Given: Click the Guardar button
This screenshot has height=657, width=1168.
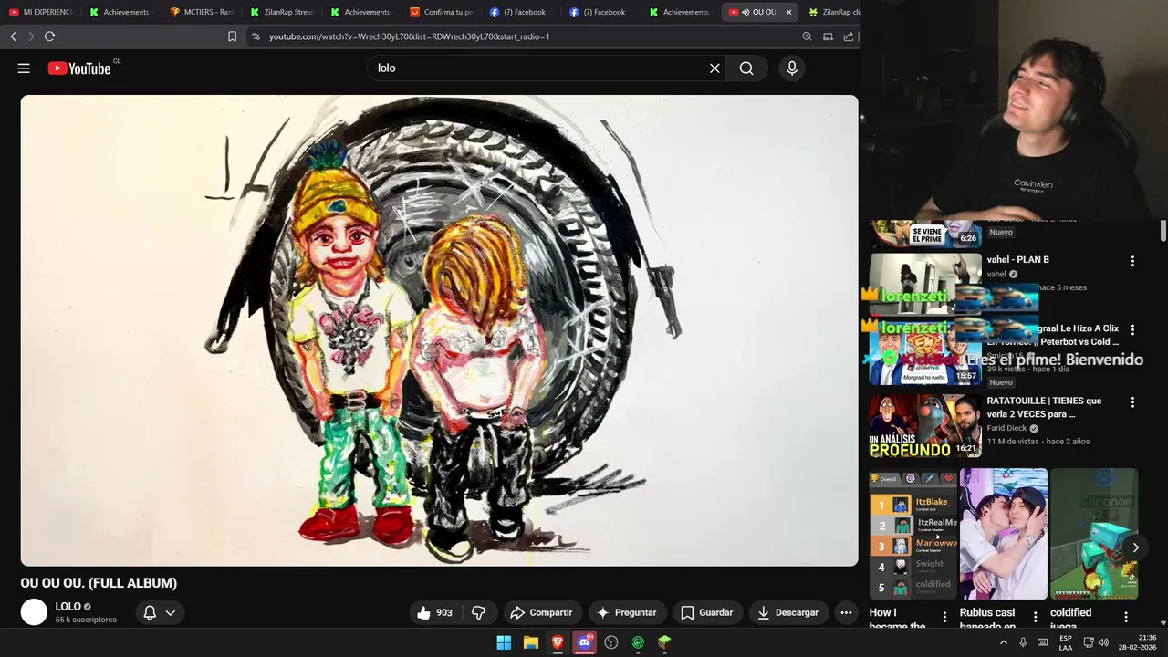Looking at the screenshot, I should 707,612.
